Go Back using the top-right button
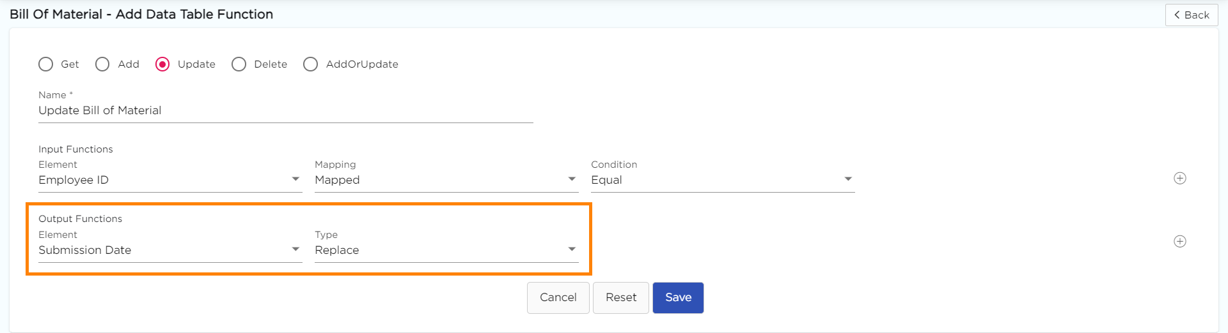The width and height of the screenshot is (1228, 333). pyautogui.click(x=1191, y=15)
